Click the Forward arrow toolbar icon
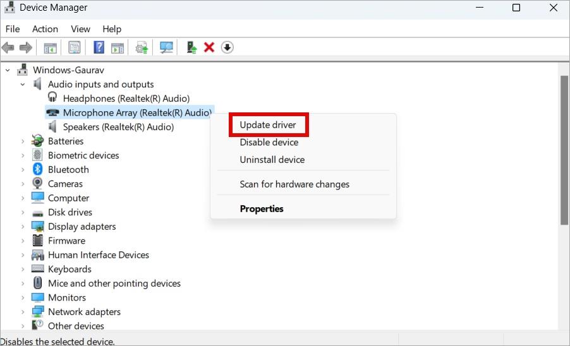The width and height of the screenshot is (570, 346). point(26,47)
